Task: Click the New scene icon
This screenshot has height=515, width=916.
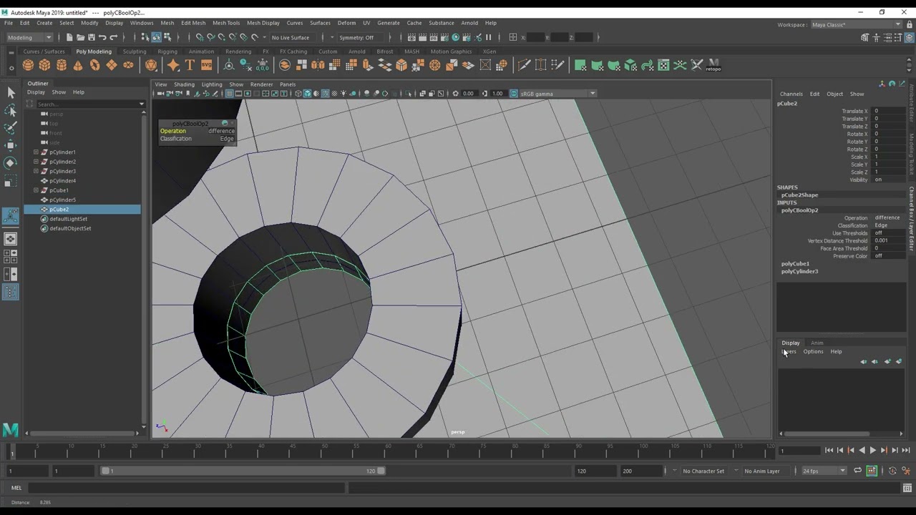Action: coord(69,37)
